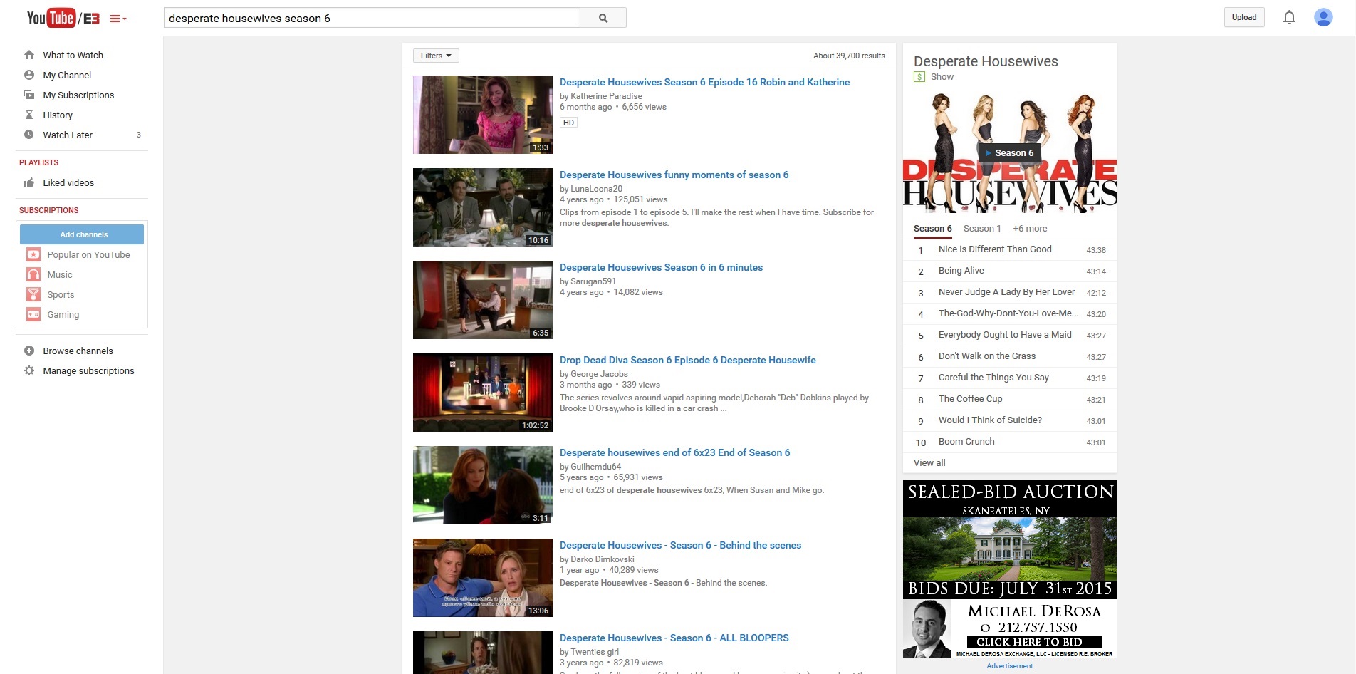Click the 13:06 Behind the scenes thumbnail

pos(483,578)
